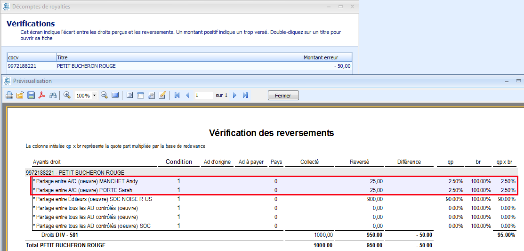The image size is (524, 251).
Task: Zoom out with the minus magnifier
Action: pyautogui.click(x=104, y=95)
